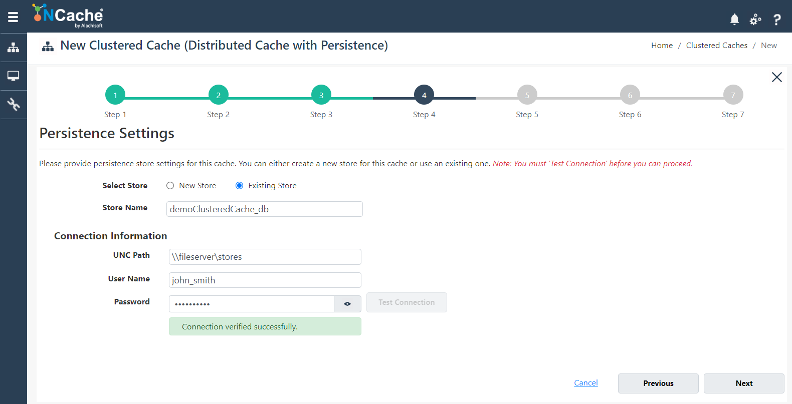Open Clustered Caches breadcrumb
Screen dimensions: 792x404
click(717, 46)
